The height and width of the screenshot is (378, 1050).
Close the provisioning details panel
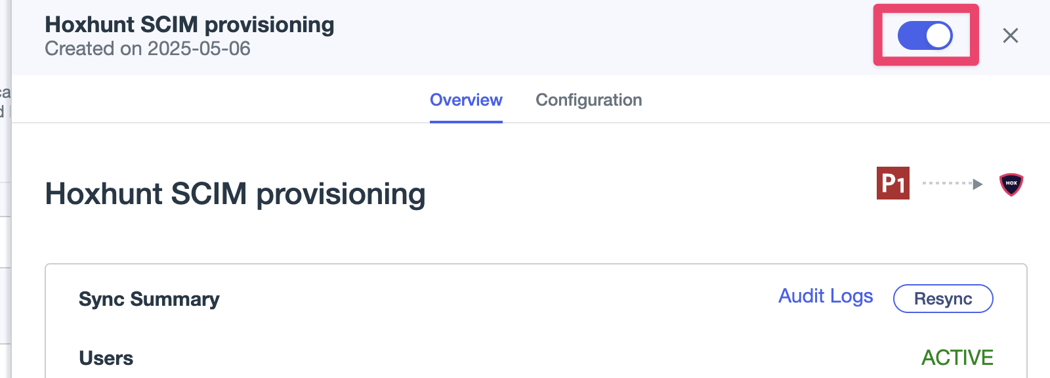pyautogui.click(x=1011, y=35)
